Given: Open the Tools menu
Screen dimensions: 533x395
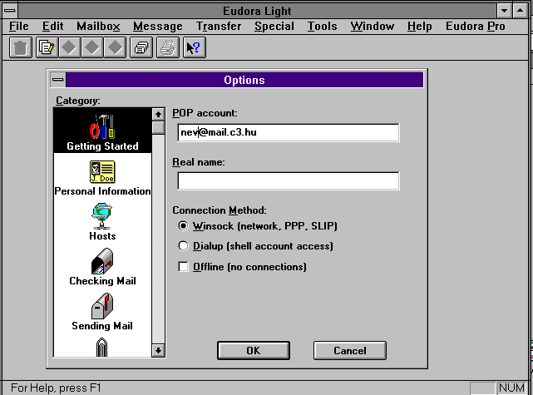Looking at the screenshot, I should point(323,26).
